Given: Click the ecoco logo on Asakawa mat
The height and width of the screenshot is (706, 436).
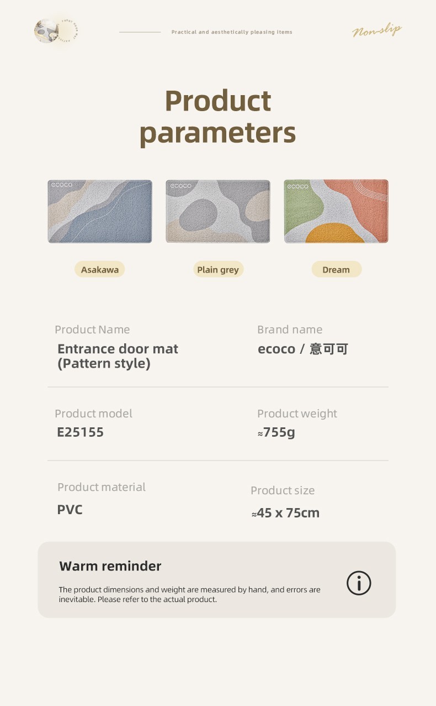Looking at the screenshot, I should [62, 185].
